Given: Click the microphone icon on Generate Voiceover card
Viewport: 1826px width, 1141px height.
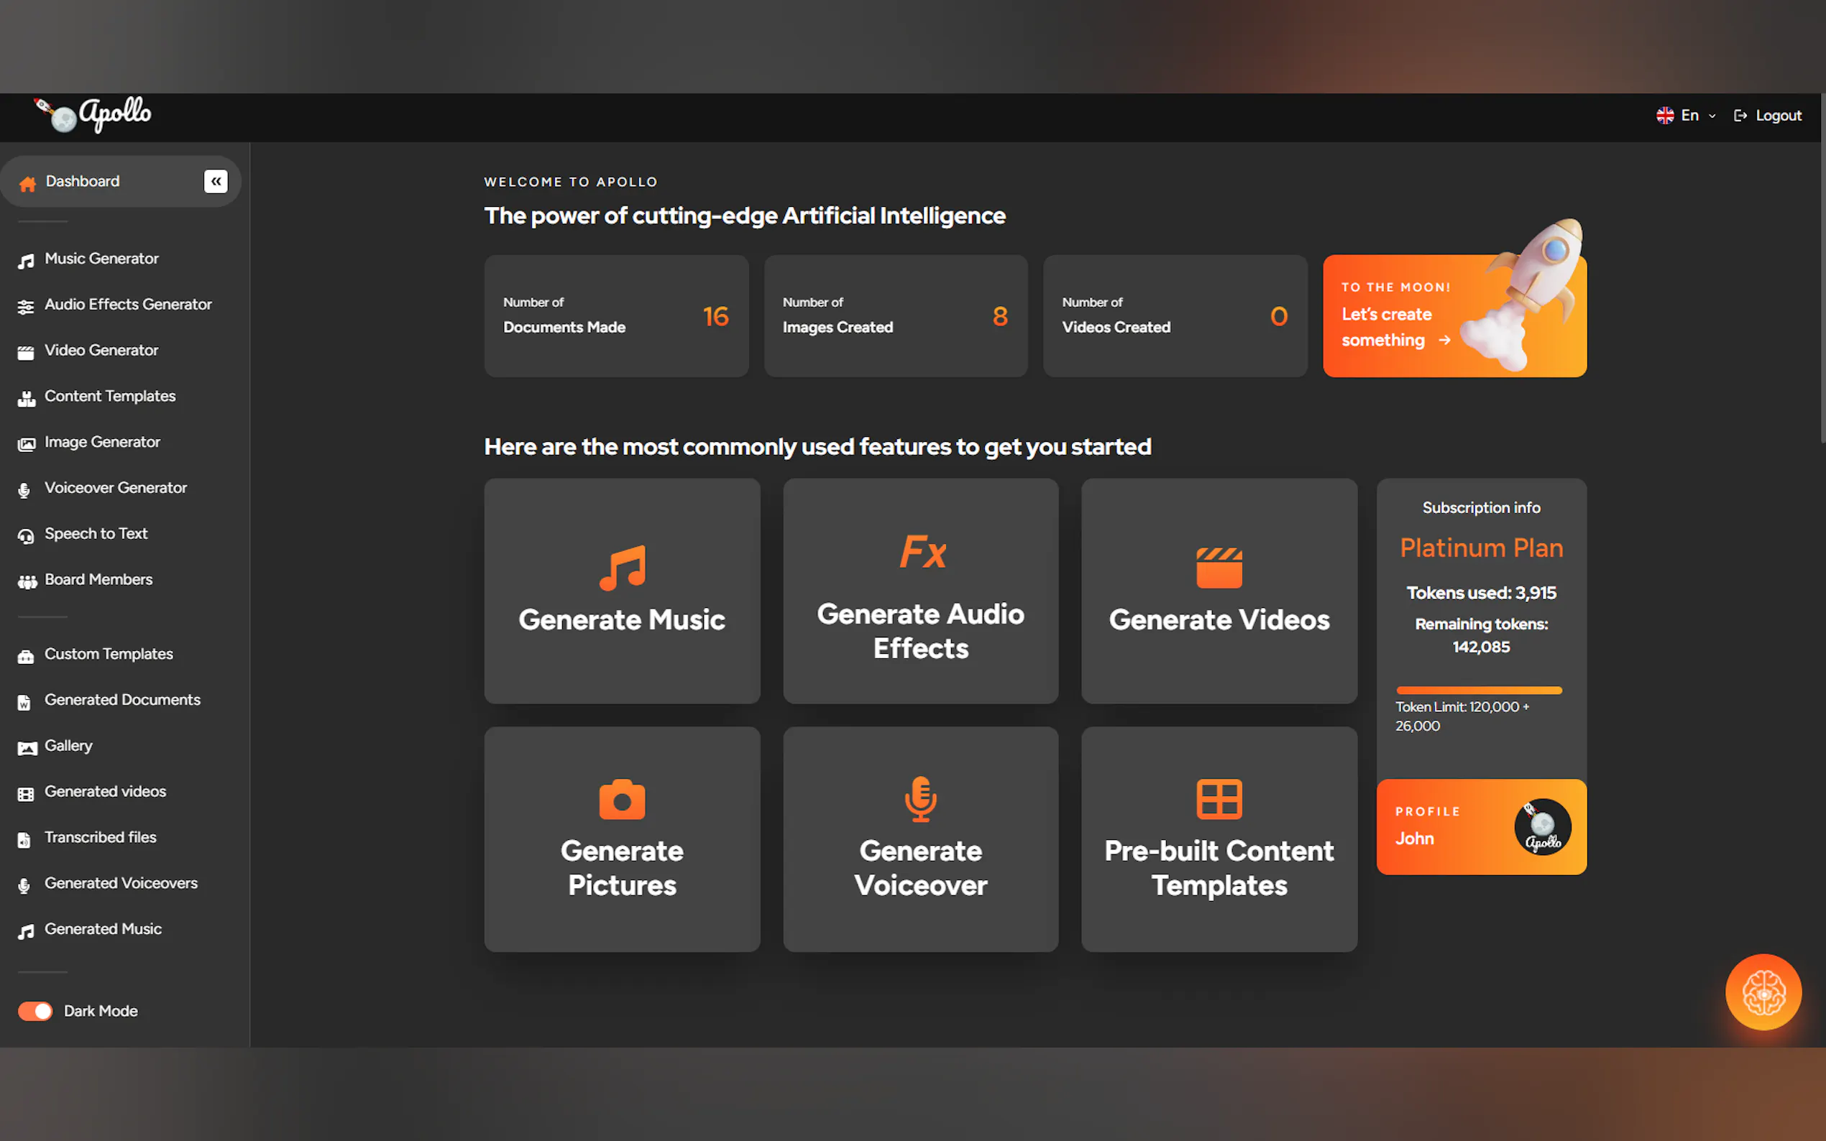Looking at the screenshot, I should [x=920, y=798].
